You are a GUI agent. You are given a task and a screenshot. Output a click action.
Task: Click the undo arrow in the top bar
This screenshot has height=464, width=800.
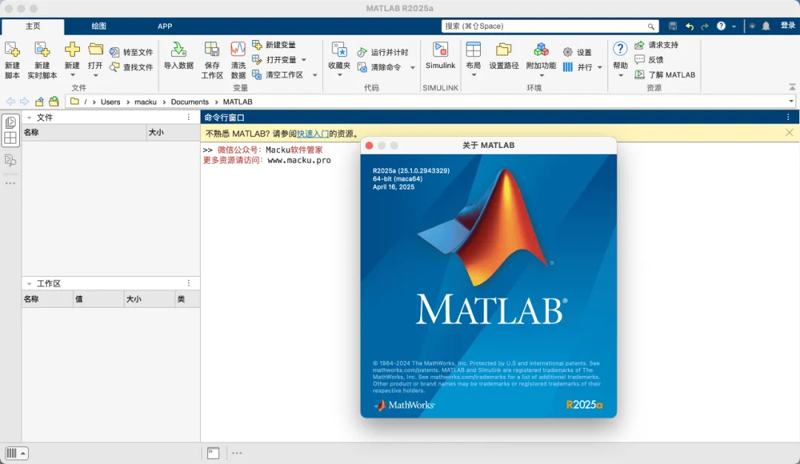[x=690, y=26]
